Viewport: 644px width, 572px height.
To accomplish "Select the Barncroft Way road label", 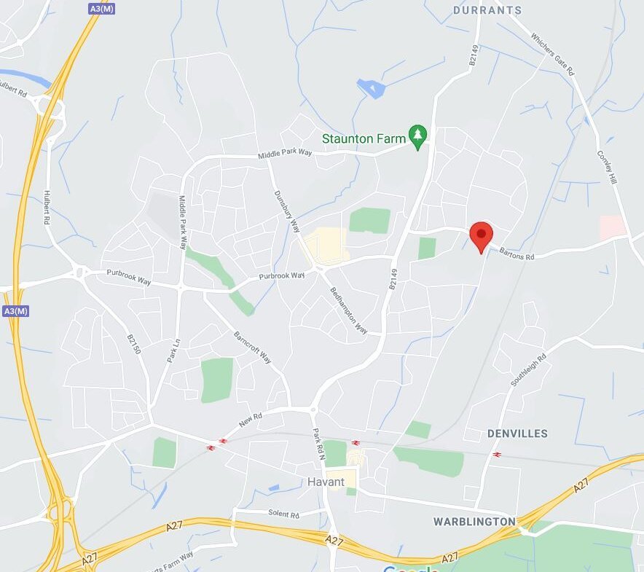I will click(253, 348).
